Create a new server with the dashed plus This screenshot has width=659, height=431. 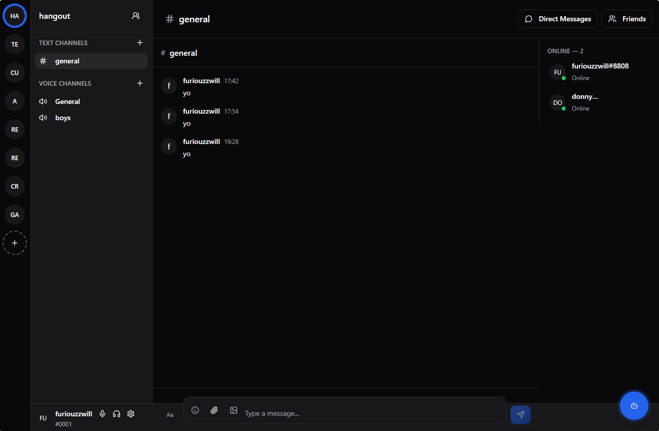14,243
